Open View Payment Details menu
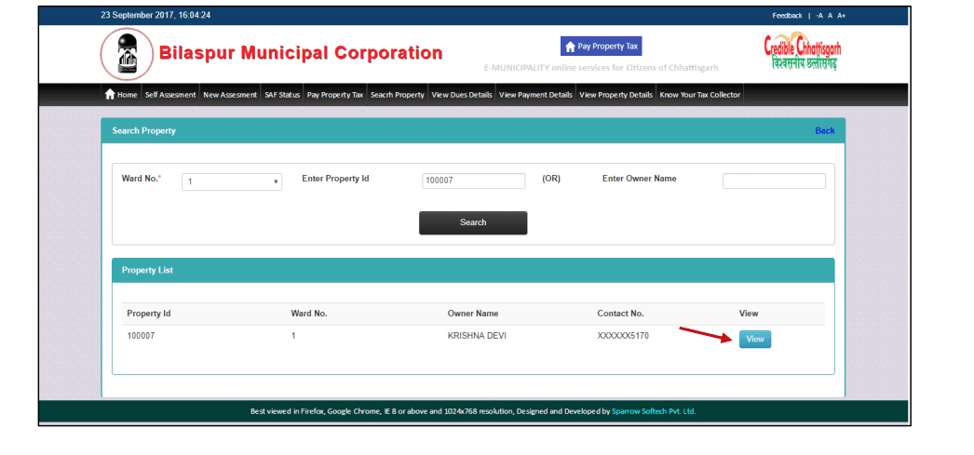Screen dimensions: 974x455 [535, 95]
